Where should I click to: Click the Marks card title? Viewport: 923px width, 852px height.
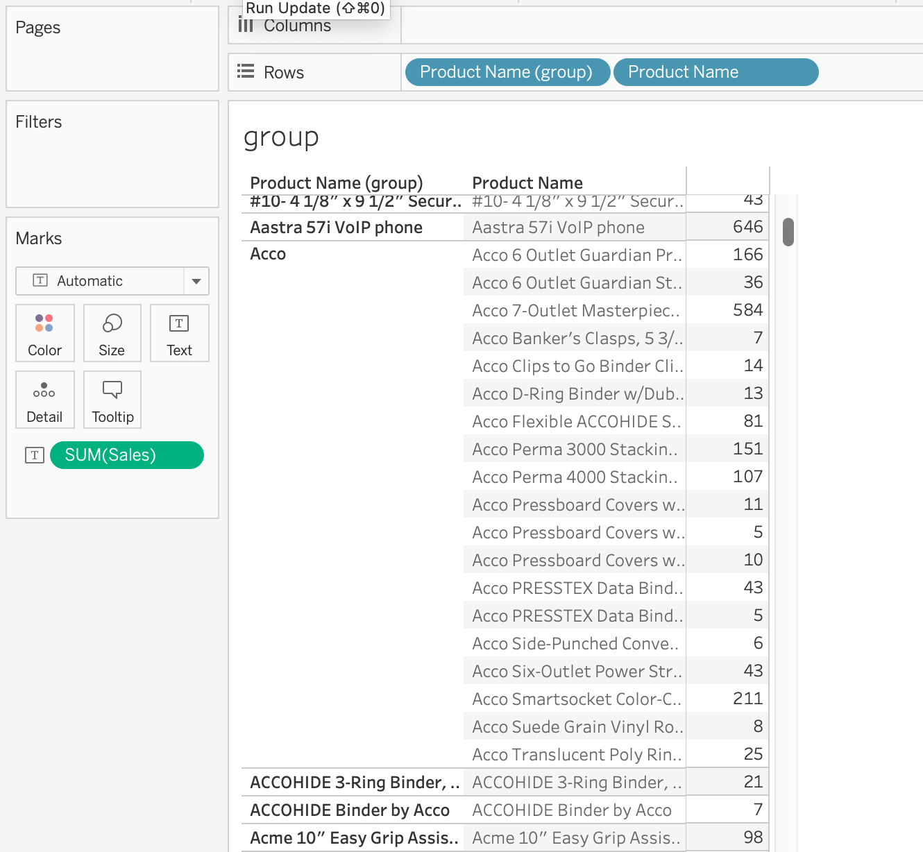[39, 239]
